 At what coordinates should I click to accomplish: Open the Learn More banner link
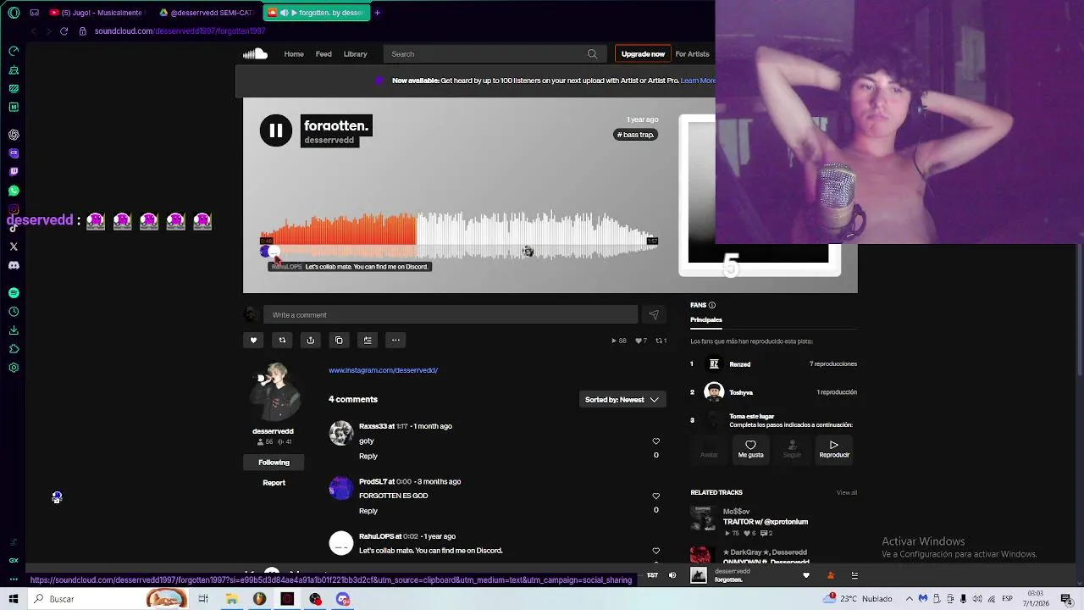(x=698, y=80)
